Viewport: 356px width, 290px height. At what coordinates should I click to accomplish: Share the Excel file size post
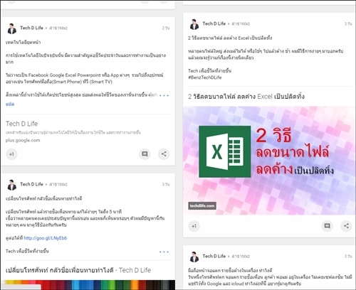point(346,226)
